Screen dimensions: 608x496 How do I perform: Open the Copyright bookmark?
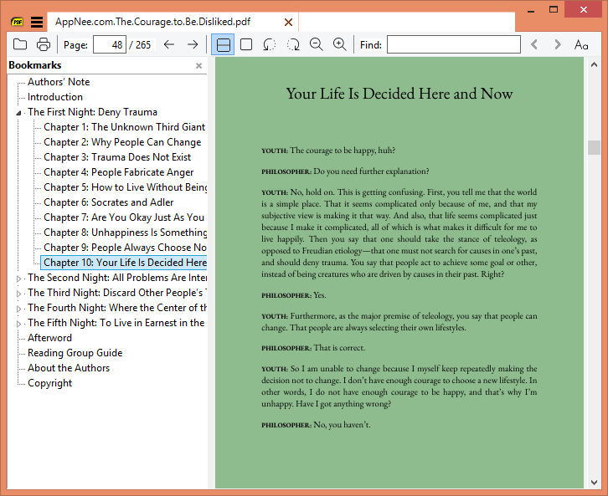49,383
